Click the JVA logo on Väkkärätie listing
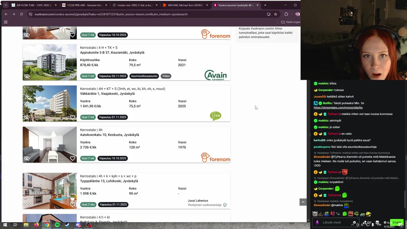This screenshot has width=407, height=229. 216,116
